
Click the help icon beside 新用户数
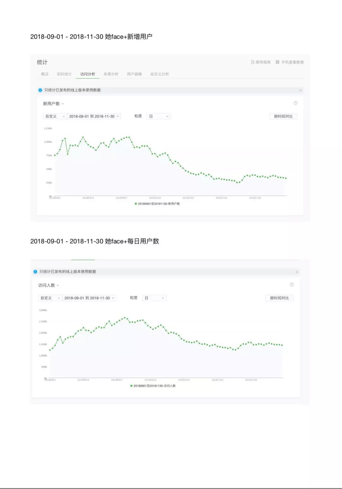click(295, 103)
